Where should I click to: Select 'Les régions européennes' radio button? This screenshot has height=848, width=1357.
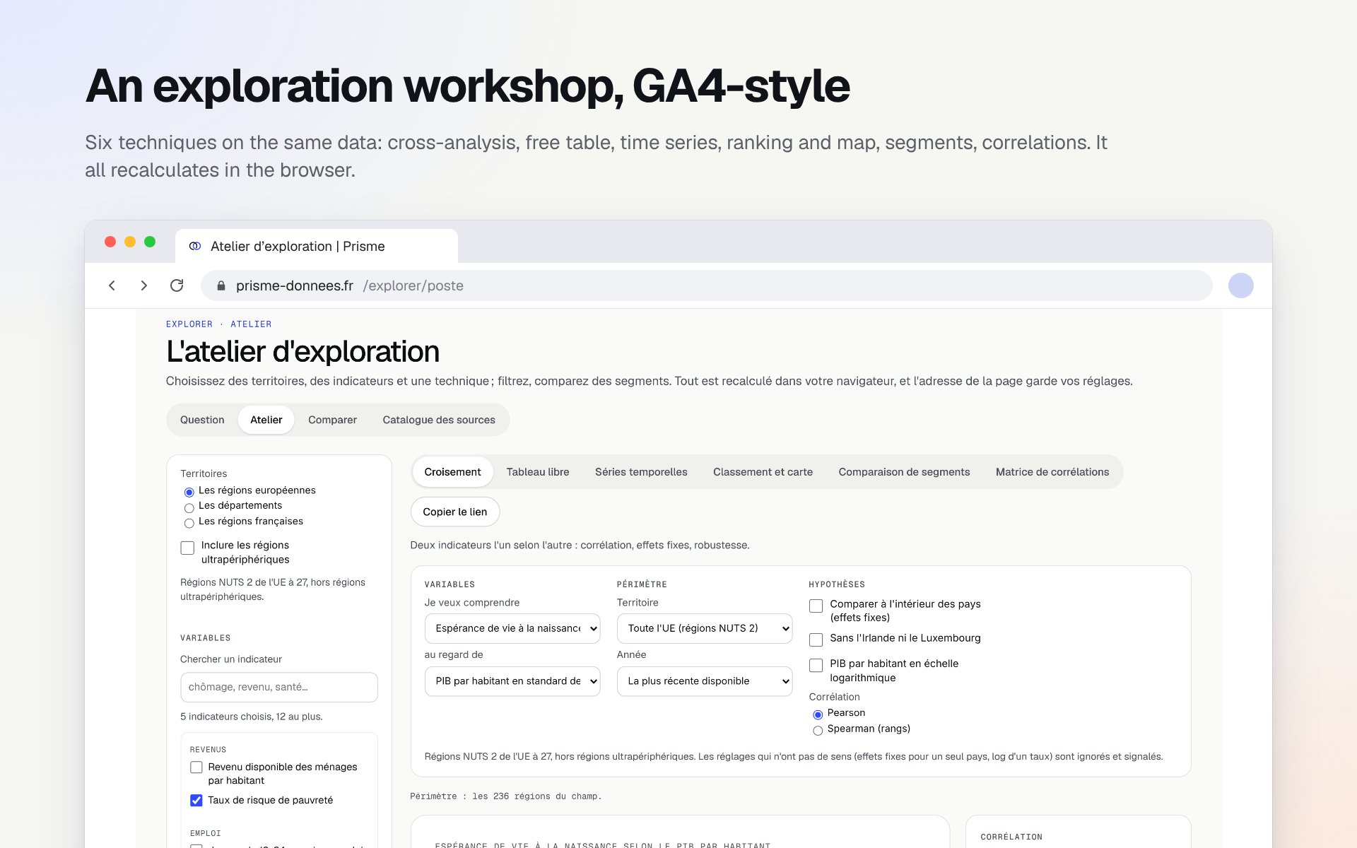click(x=189, y=492)
